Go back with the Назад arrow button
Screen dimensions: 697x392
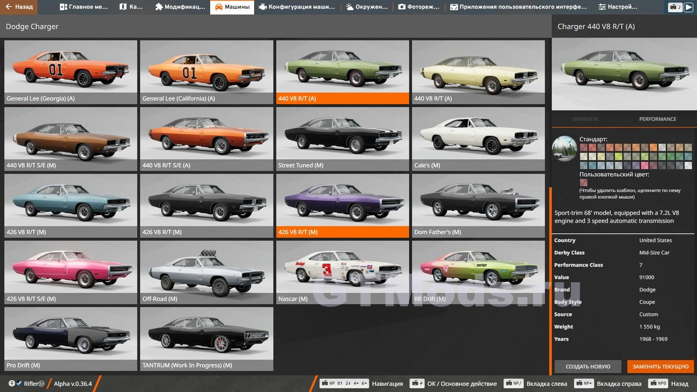pyautogui.click(x=19, y=7)
